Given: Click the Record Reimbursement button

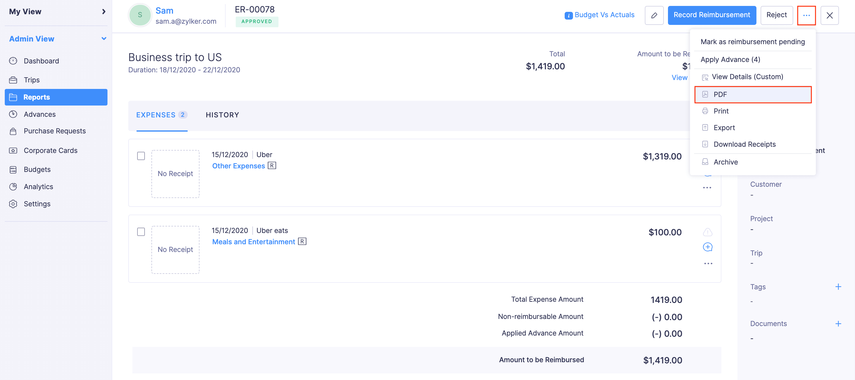Looking at the screenshot, I should click(x=712, y=15).
